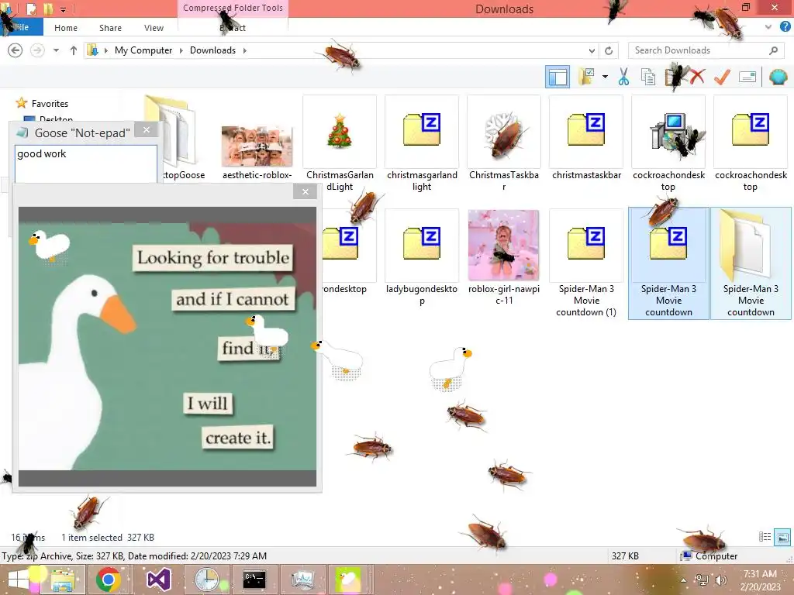Open Quick Access Toolbar customize dropdown

tap(64, 9)
